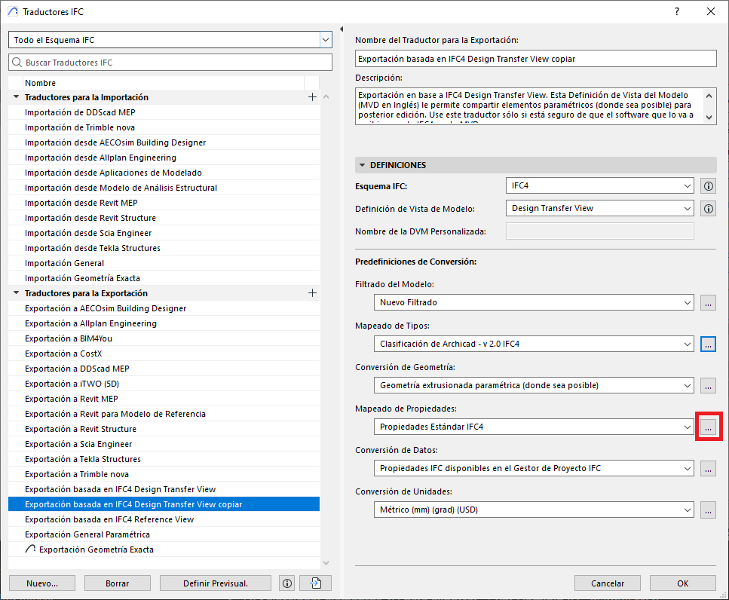This screenshot has width=729, height=600.
Task: Select Importación desde Tekla Structures translator
Action: [92, 248]
